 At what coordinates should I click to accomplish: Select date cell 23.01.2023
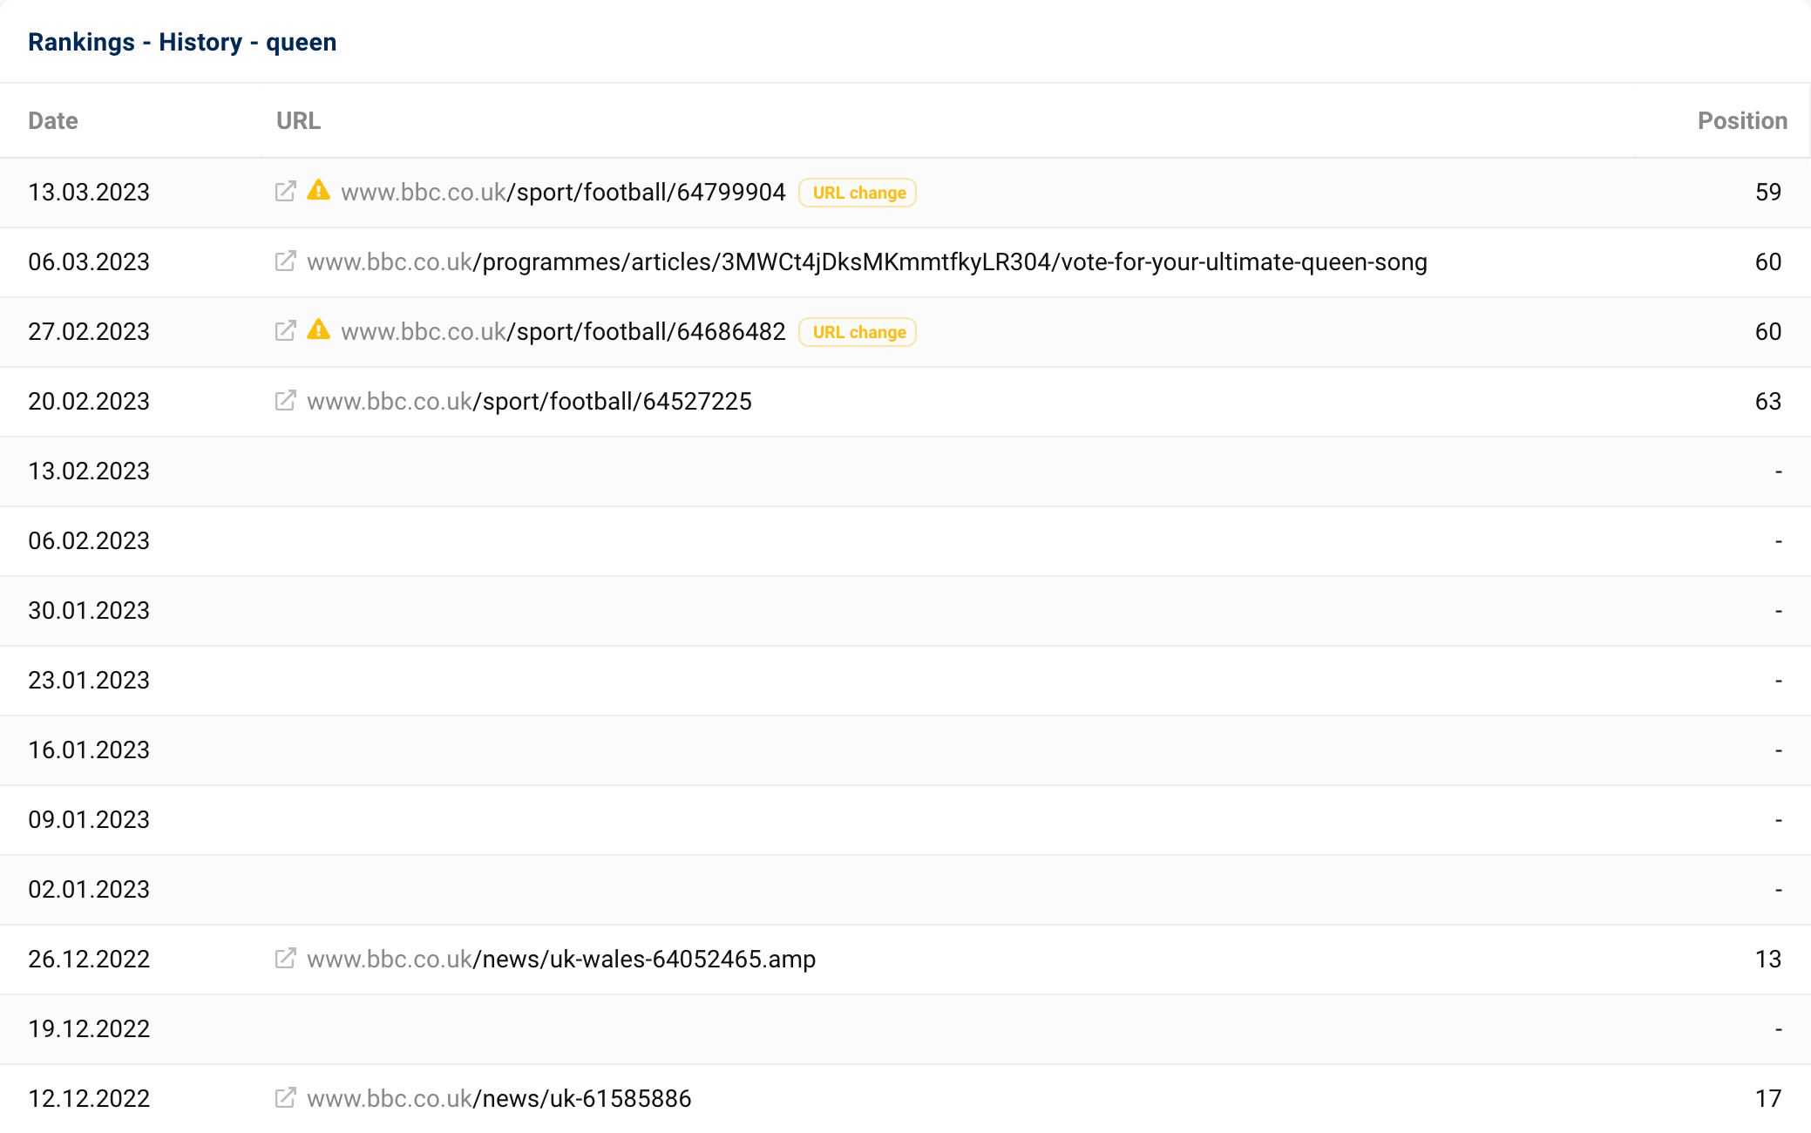[x=89, y=681]
